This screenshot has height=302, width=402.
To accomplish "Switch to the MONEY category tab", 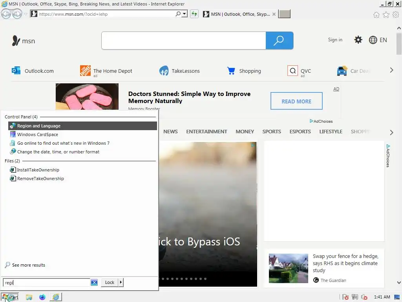I will coord(245,131).
